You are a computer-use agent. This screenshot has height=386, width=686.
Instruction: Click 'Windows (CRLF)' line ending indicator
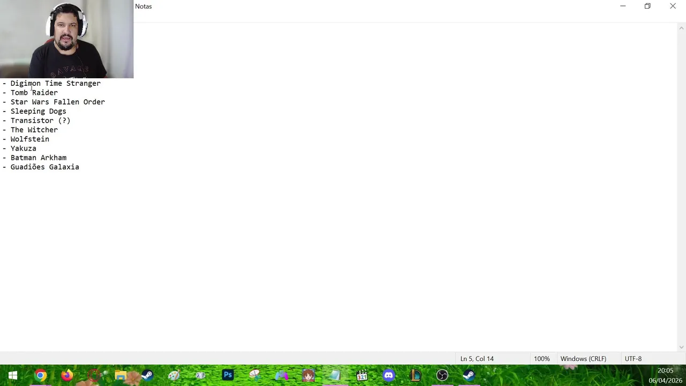(583, 359)
